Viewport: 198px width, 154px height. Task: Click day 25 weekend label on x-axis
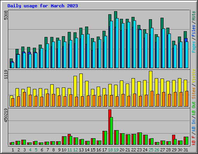(151, 150)
